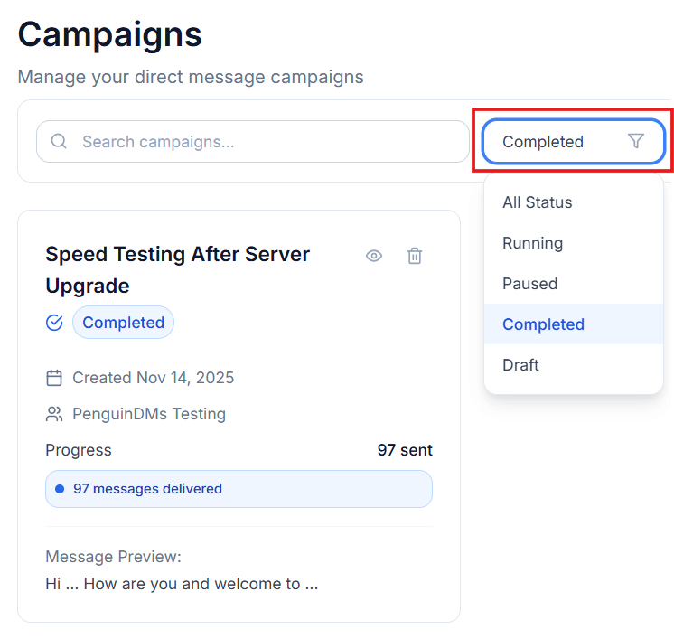674x639 pixels.
Task: Click the blue dot in delivered bar
Action: (60, 489)
